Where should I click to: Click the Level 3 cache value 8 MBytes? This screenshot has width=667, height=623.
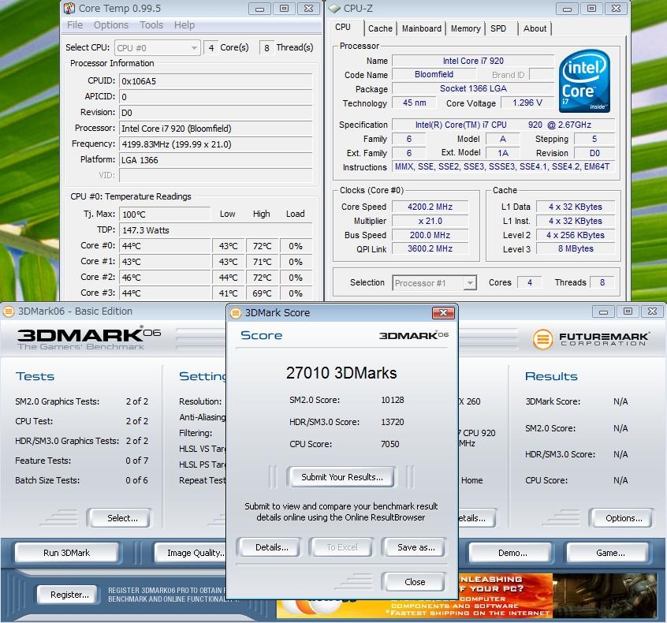[575, 248]
